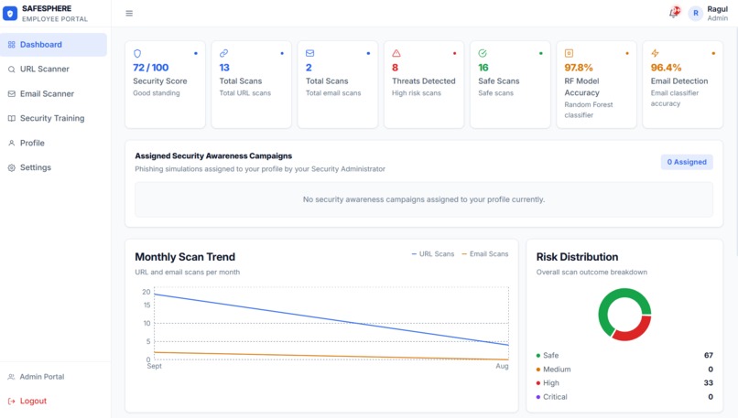
Task: Click the Assigned Security Awareness Campaigns heading
Action: click(x=213, y=156)
